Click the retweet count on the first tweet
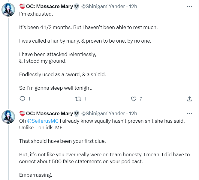This screenshot has width=199, height=180. (x=85, y=99)
